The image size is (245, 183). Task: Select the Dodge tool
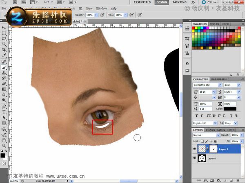[x=4, y=100]
